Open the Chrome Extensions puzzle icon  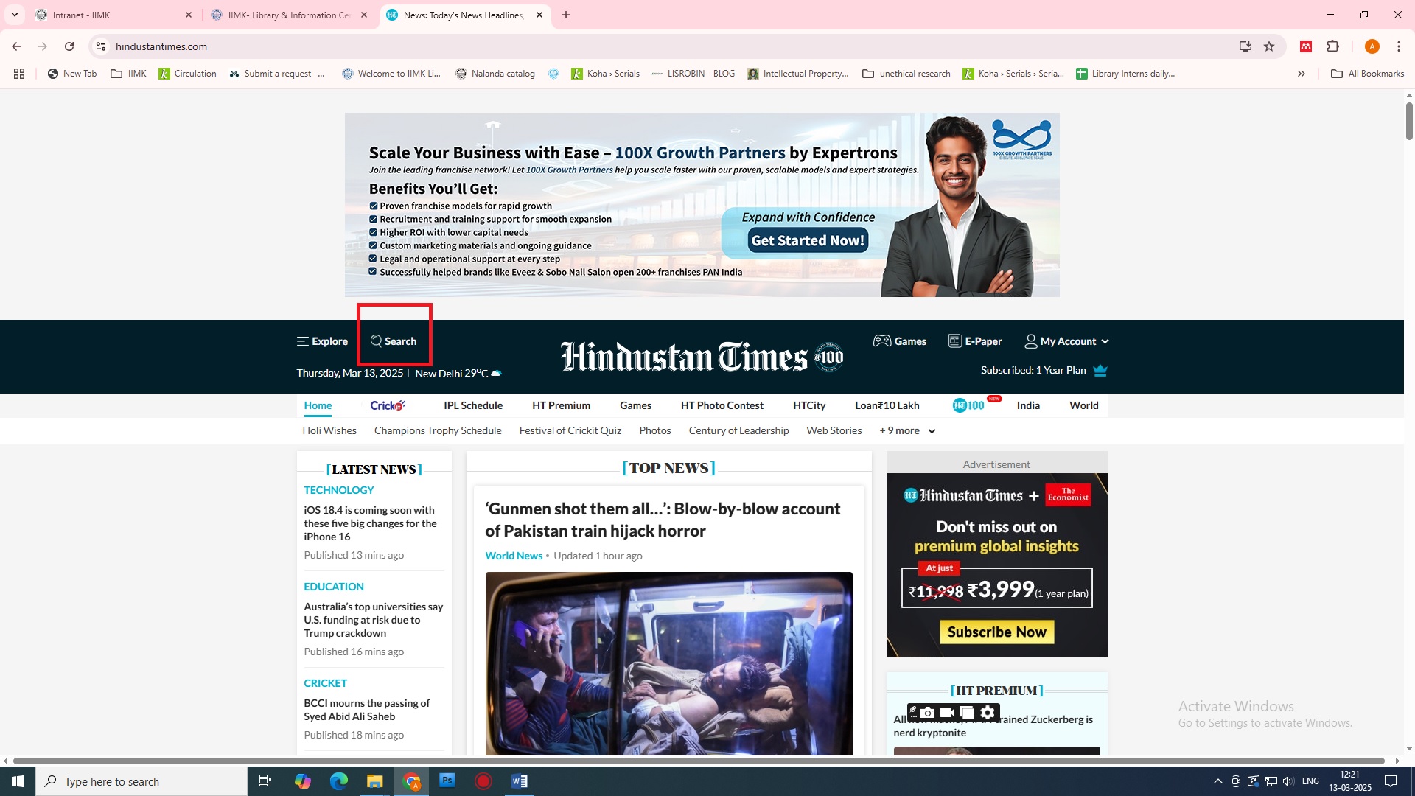point(1332,46)
